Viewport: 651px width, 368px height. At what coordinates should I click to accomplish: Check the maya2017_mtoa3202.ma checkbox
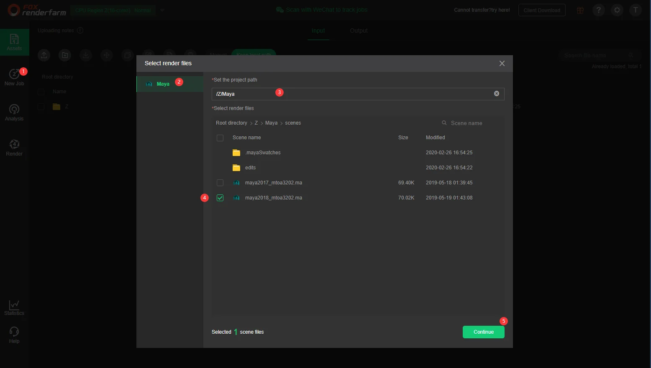pos(220,183)
